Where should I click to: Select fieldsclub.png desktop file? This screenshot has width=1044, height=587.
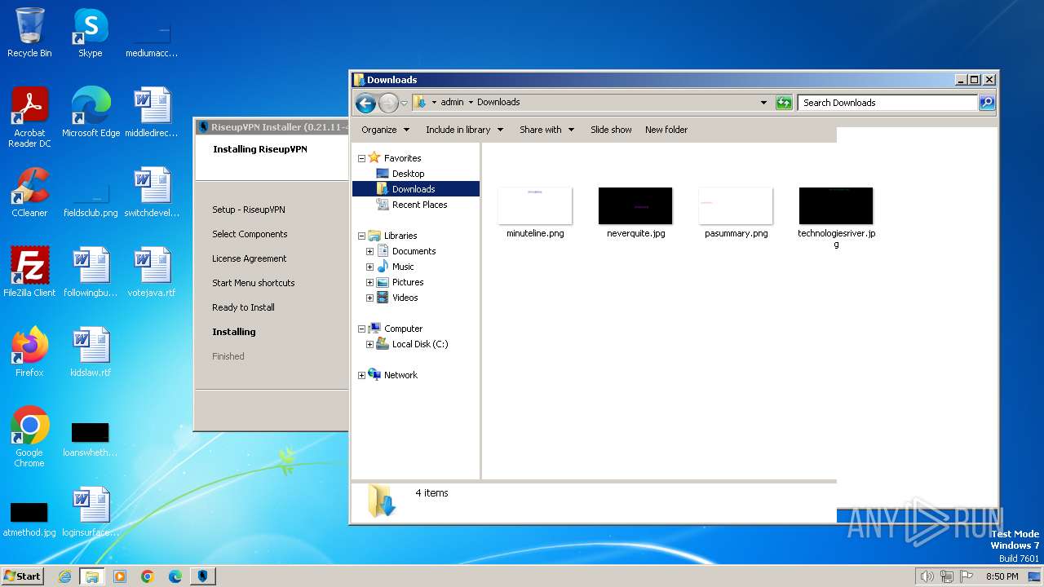[91, 200]
